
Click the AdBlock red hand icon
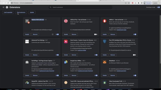pyautogui.click(x=105, y=21)
